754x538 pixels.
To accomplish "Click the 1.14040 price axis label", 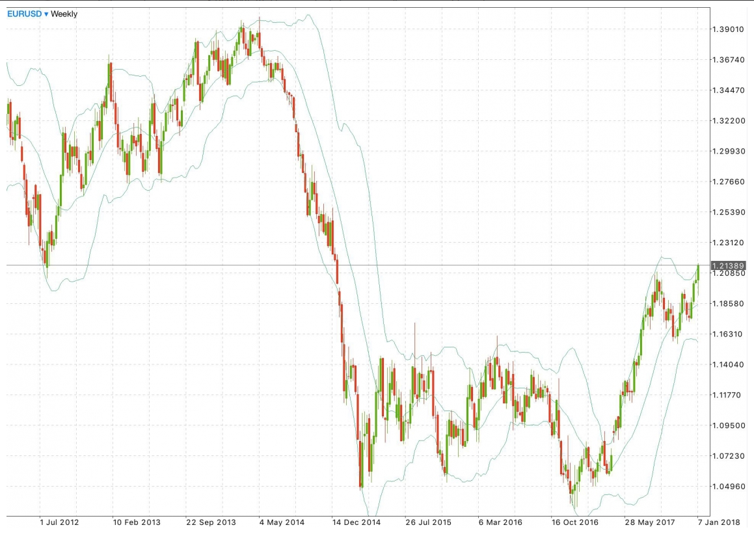I will [x=728, y=364].
